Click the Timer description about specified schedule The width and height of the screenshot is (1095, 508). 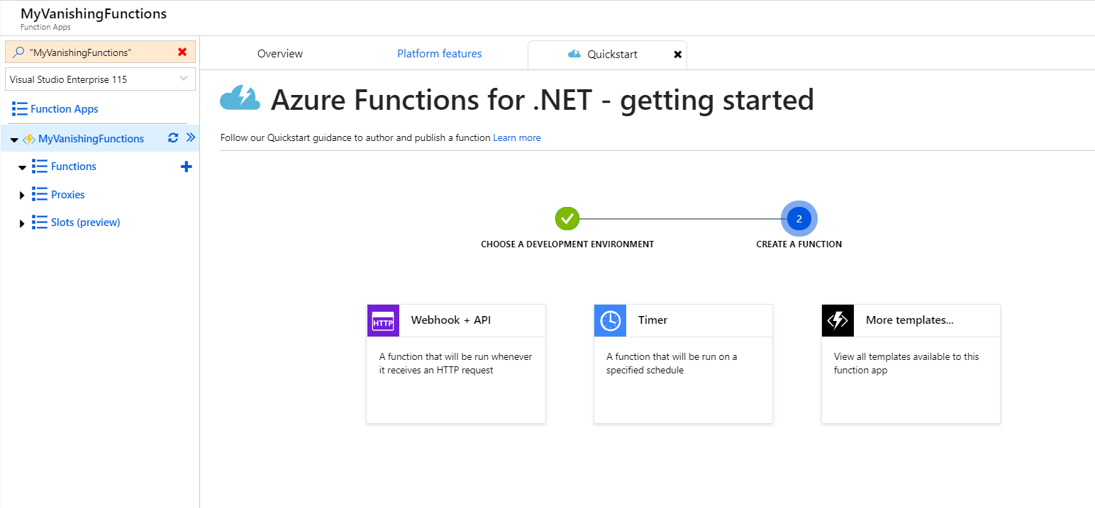[672, 363]
